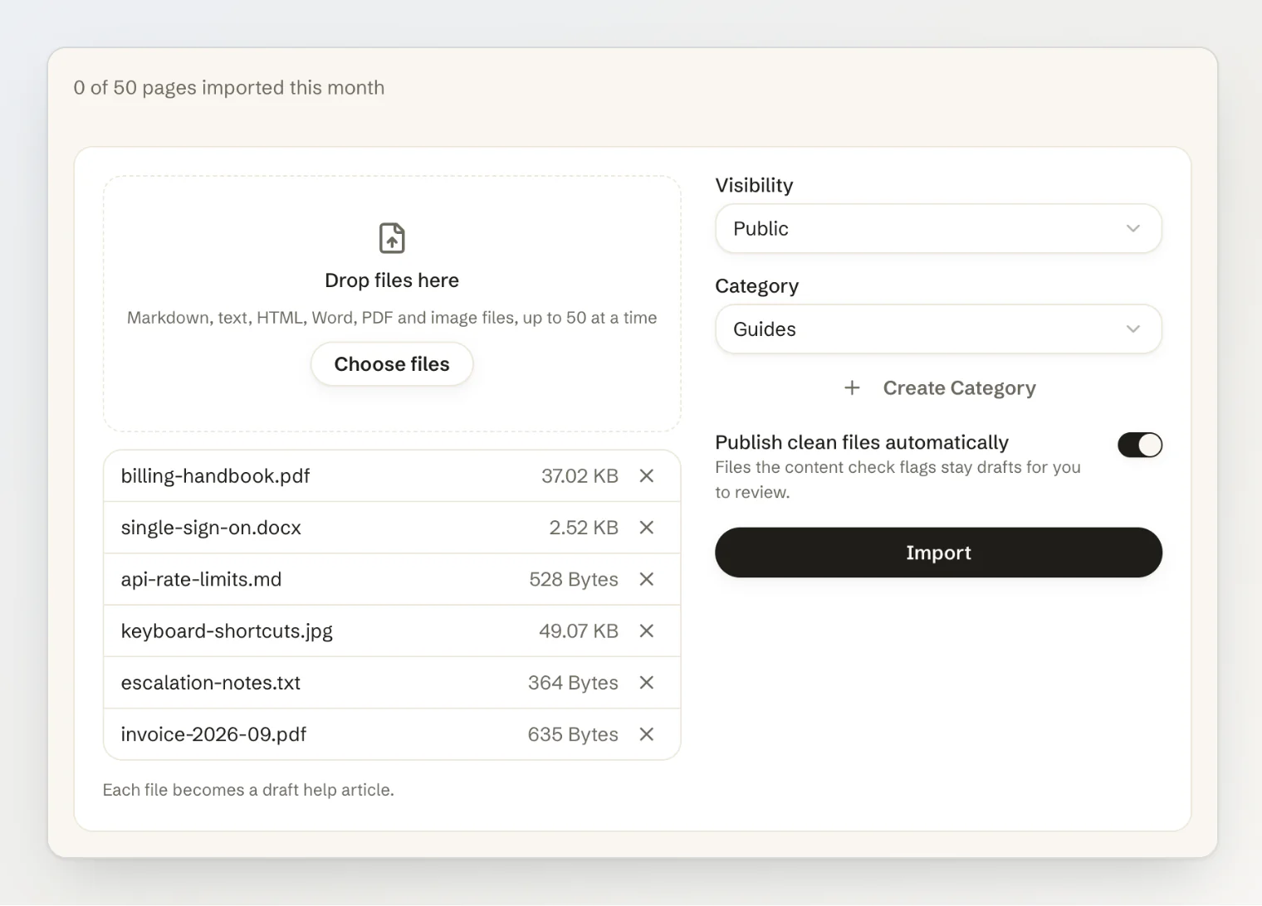Image resolution: width=1262 pixels, height=906 pixels.
Task: Remove invoice-2026-09.pdf from the list
Action: [x=647, y=734]
